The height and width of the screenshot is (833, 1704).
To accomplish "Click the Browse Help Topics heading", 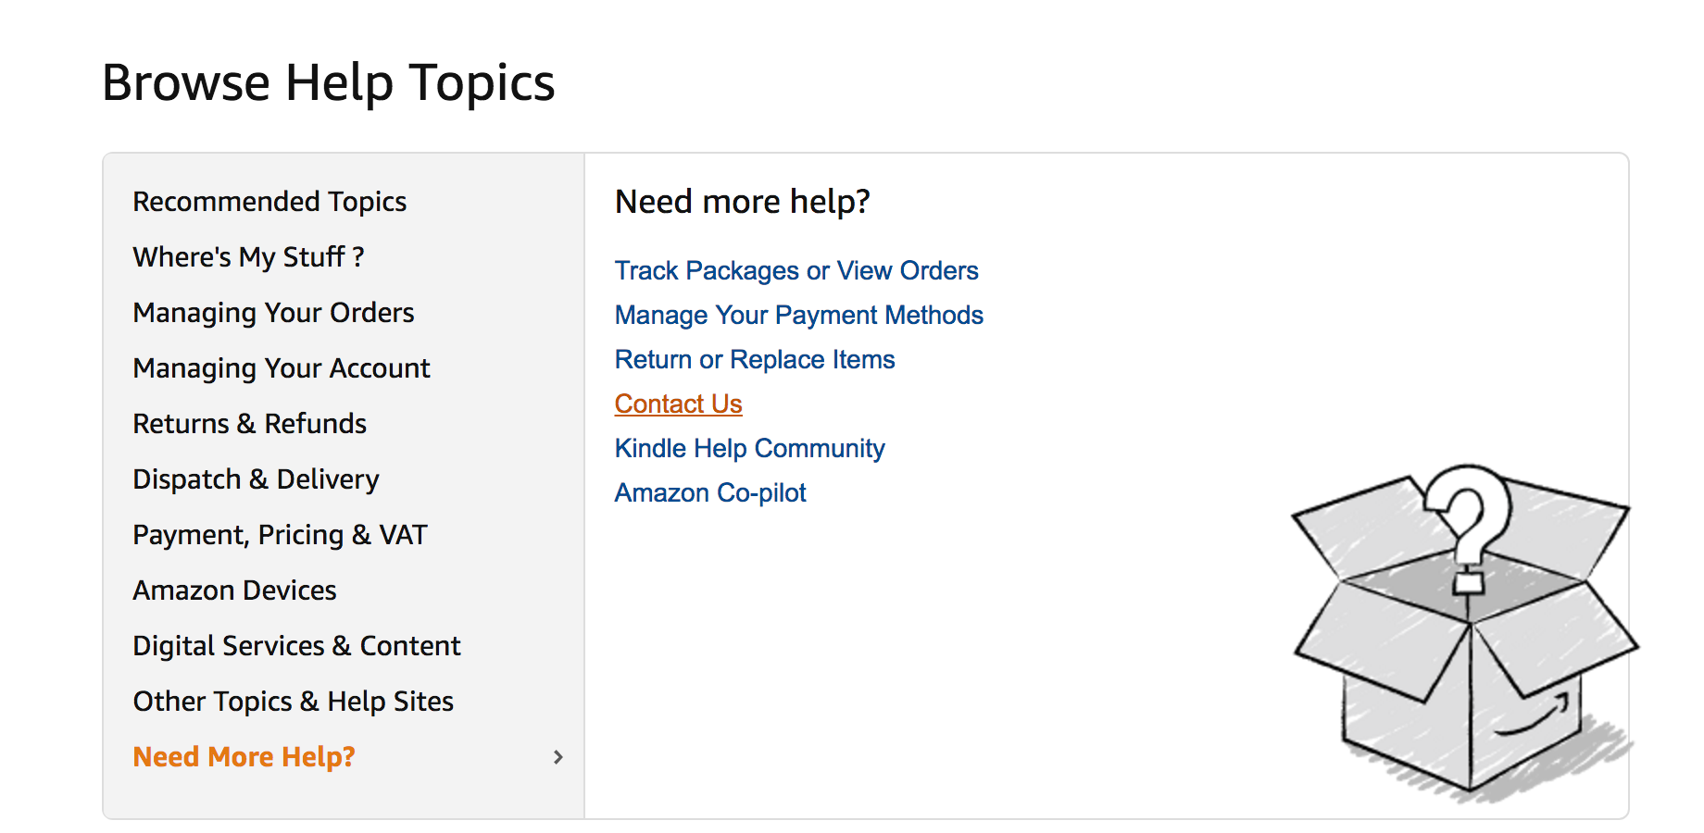I will pyautogui.click(x=328, y=82).
